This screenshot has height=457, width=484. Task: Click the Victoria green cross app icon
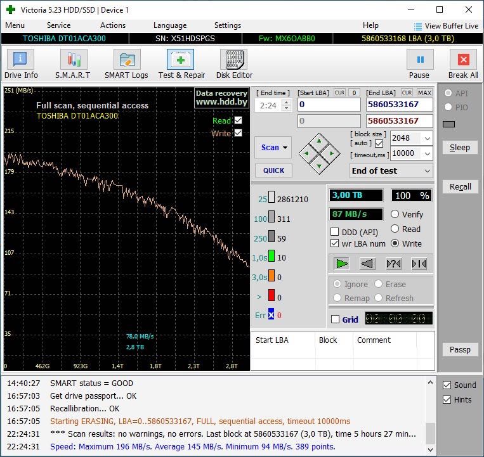[11, 10]
